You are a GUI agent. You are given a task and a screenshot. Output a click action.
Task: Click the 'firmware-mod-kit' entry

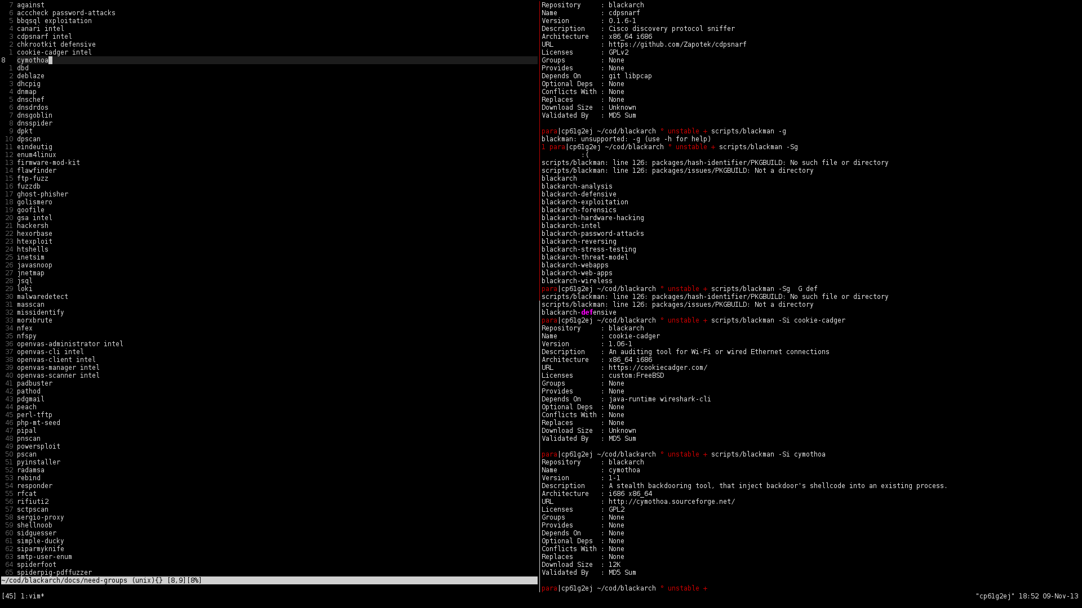point(48,163)
